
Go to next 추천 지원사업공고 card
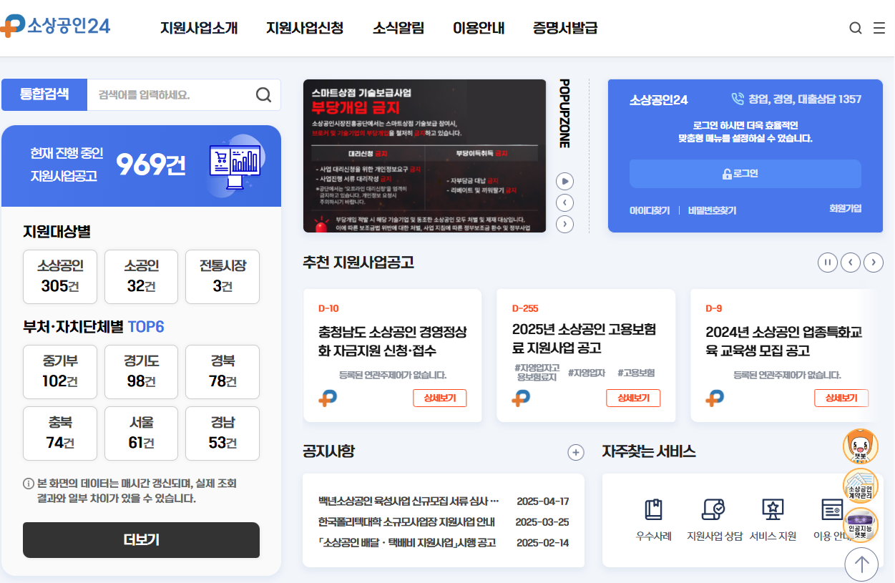874,263
